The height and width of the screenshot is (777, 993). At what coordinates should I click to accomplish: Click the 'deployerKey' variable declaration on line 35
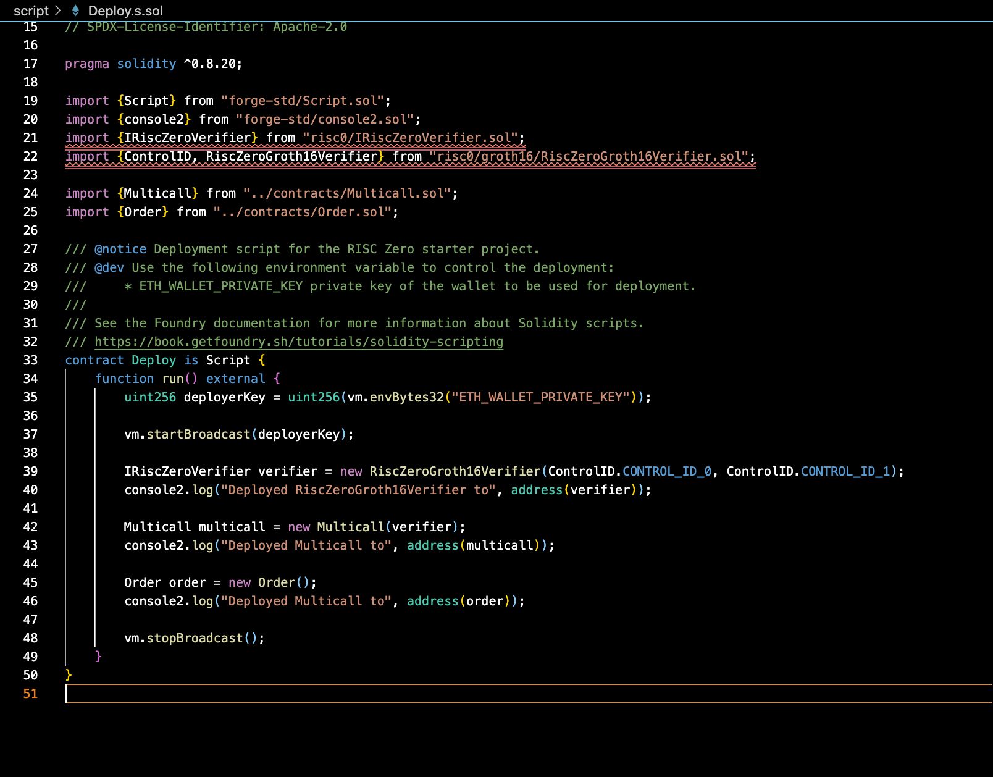coord(225,397)
